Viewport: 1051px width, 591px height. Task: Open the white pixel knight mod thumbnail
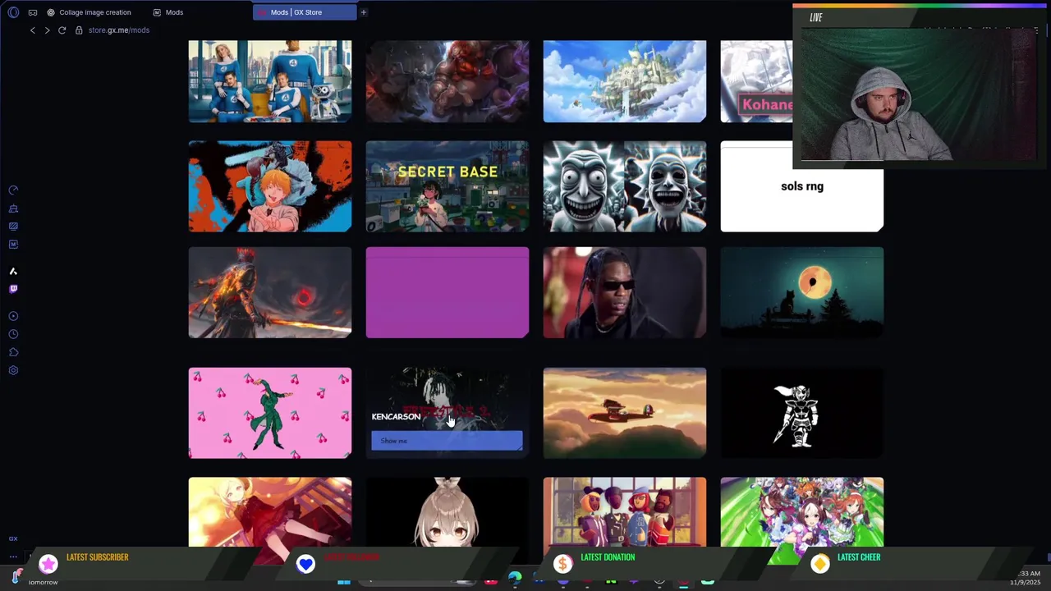802,413
